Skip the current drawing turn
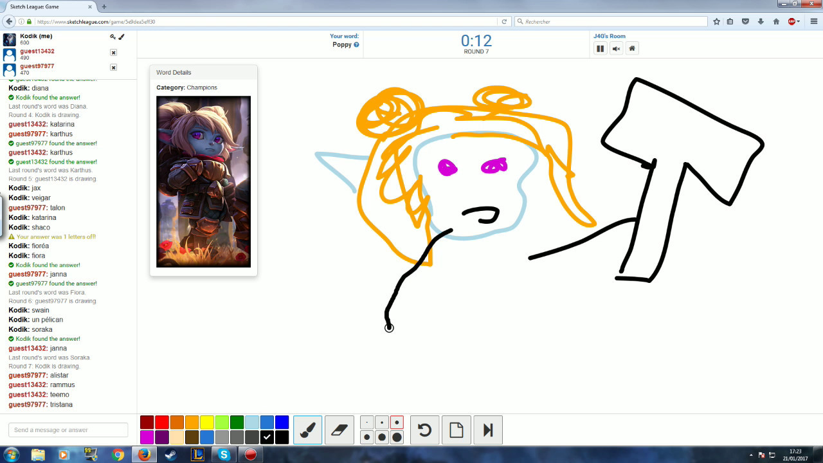823x463 pixels. pos(487,430)
